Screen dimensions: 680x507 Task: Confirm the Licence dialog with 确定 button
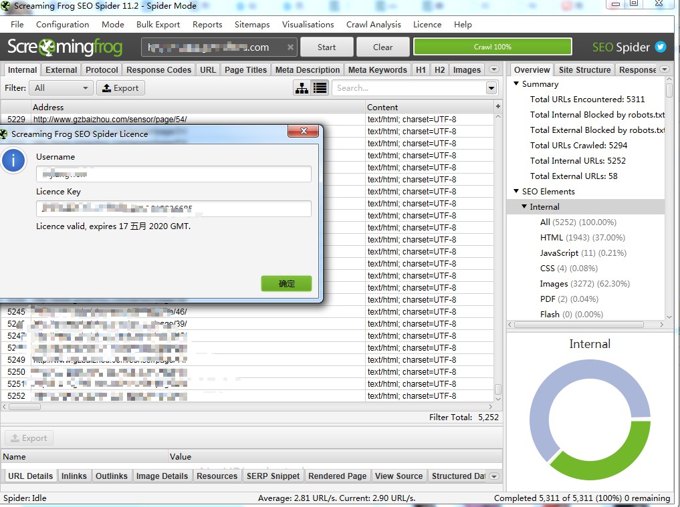286,283
